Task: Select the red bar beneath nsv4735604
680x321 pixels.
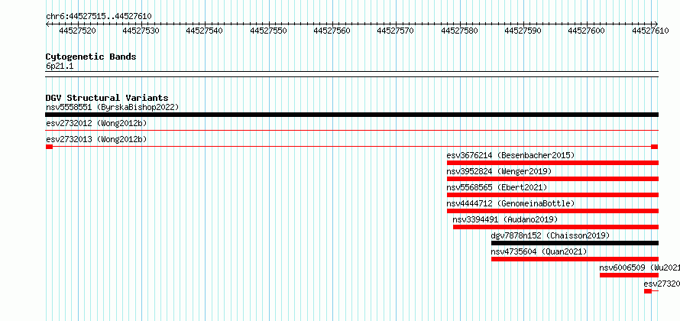Action: pos(575,259)
